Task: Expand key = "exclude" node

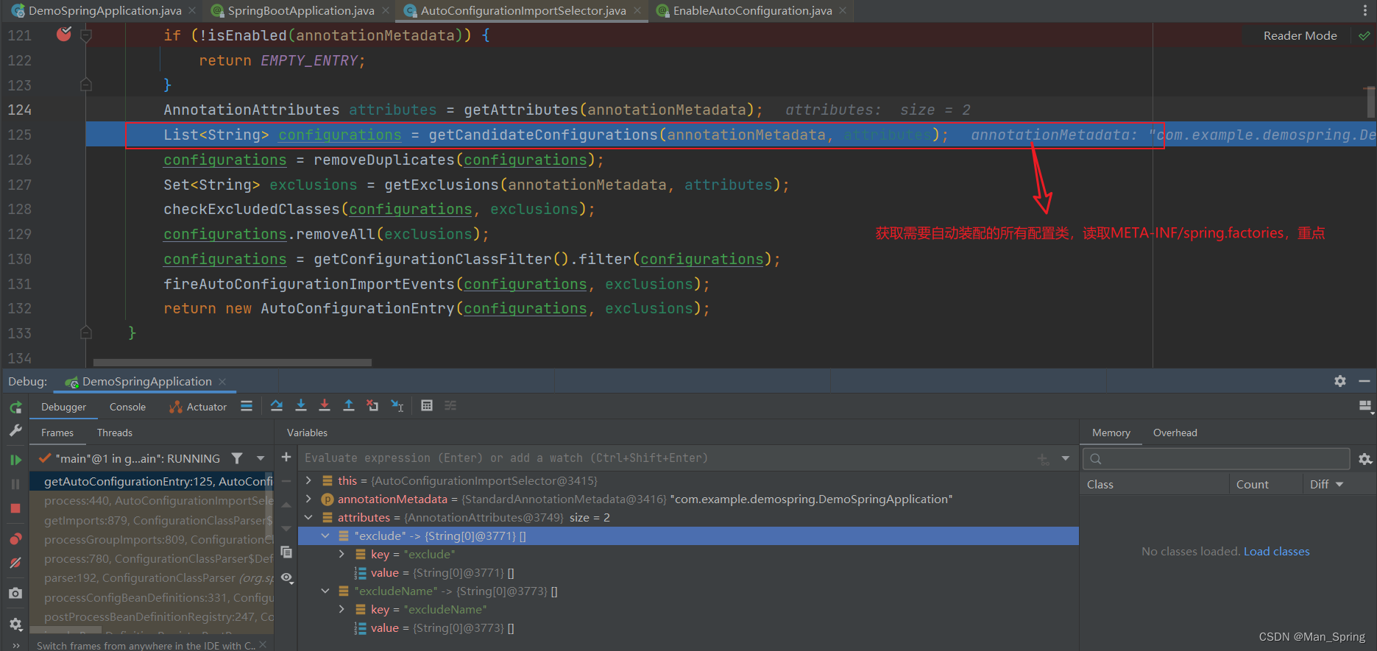Action: pos(341,554)
